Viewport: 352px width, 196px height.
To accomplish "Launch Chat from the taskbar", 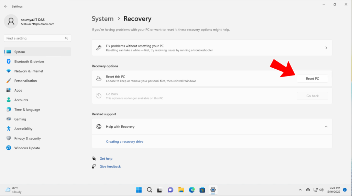I will tap(170, 190).
